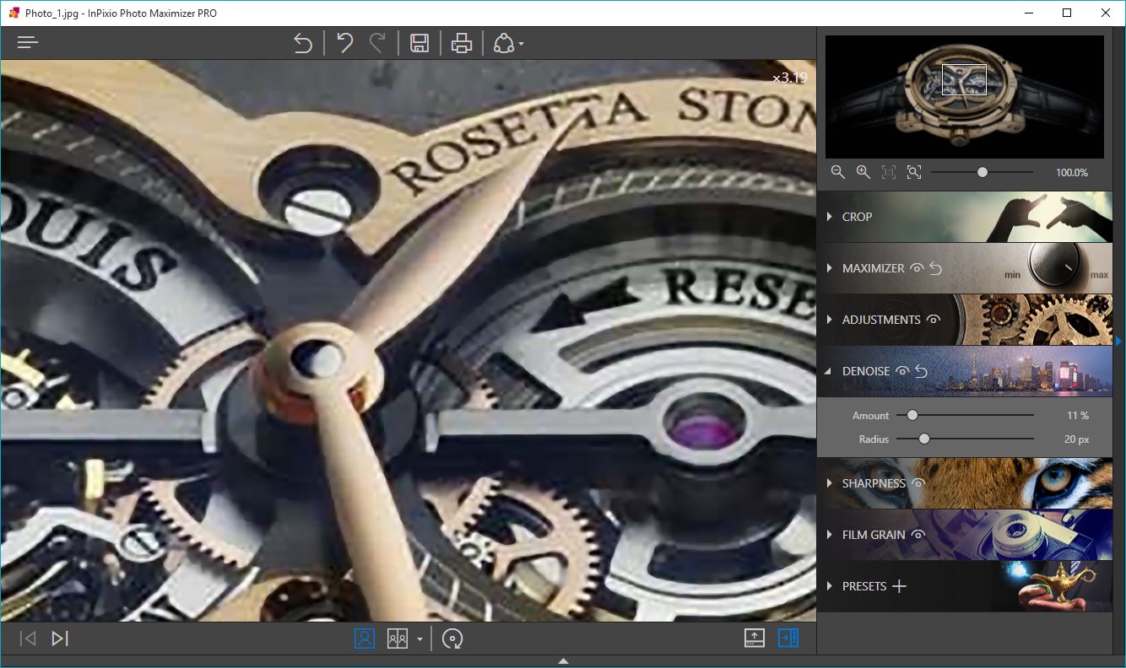Select single image view mode
The width and height of the screenshot is (1126, 668).
[365, 638]
